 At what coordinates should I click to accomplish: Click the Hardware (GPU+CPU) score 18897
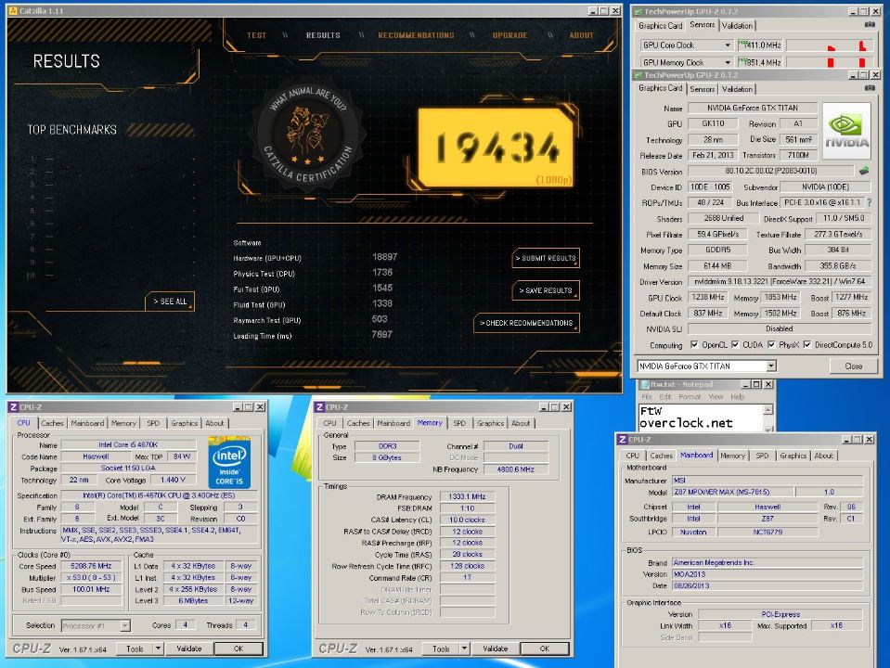[384, 257]
